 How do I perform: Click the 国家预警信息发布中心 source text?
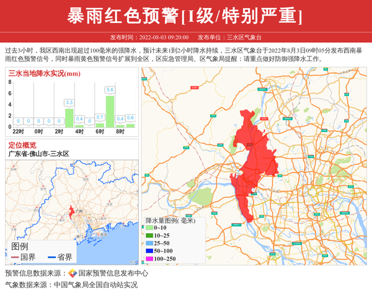tap(113, 273)
